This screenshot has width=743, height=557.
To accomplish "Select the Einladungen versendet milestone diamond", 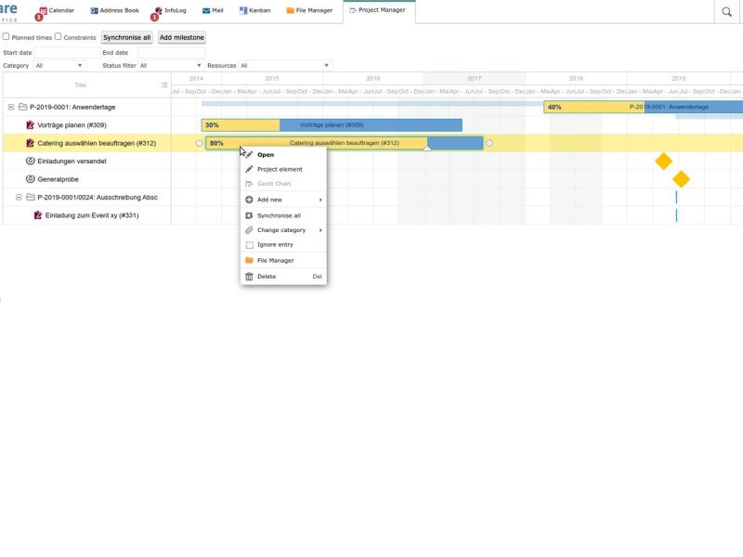I will [x=663, y=161].
